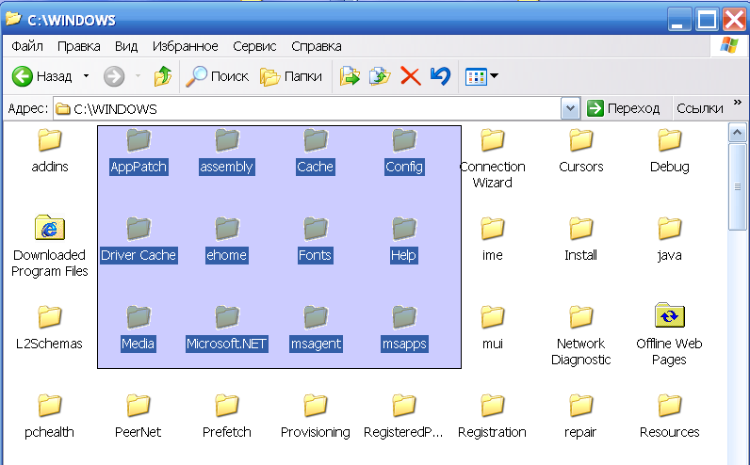
Task: Open the Views dropdown button
Action: tap(481, 76)
